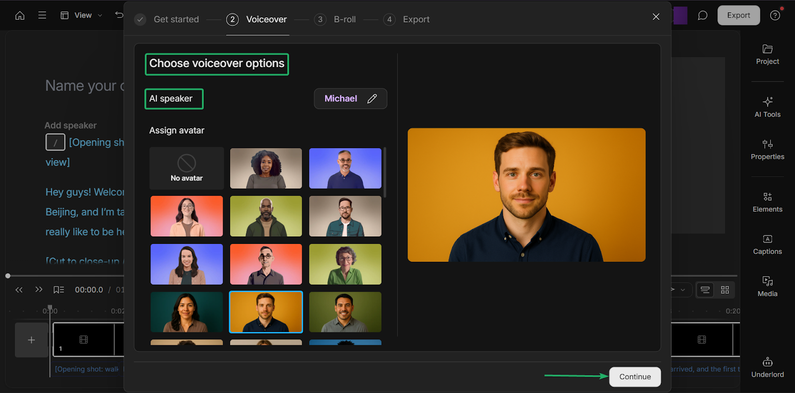
Task: Choose the older man with glasses on red background
Action: [x=266, y=264]
